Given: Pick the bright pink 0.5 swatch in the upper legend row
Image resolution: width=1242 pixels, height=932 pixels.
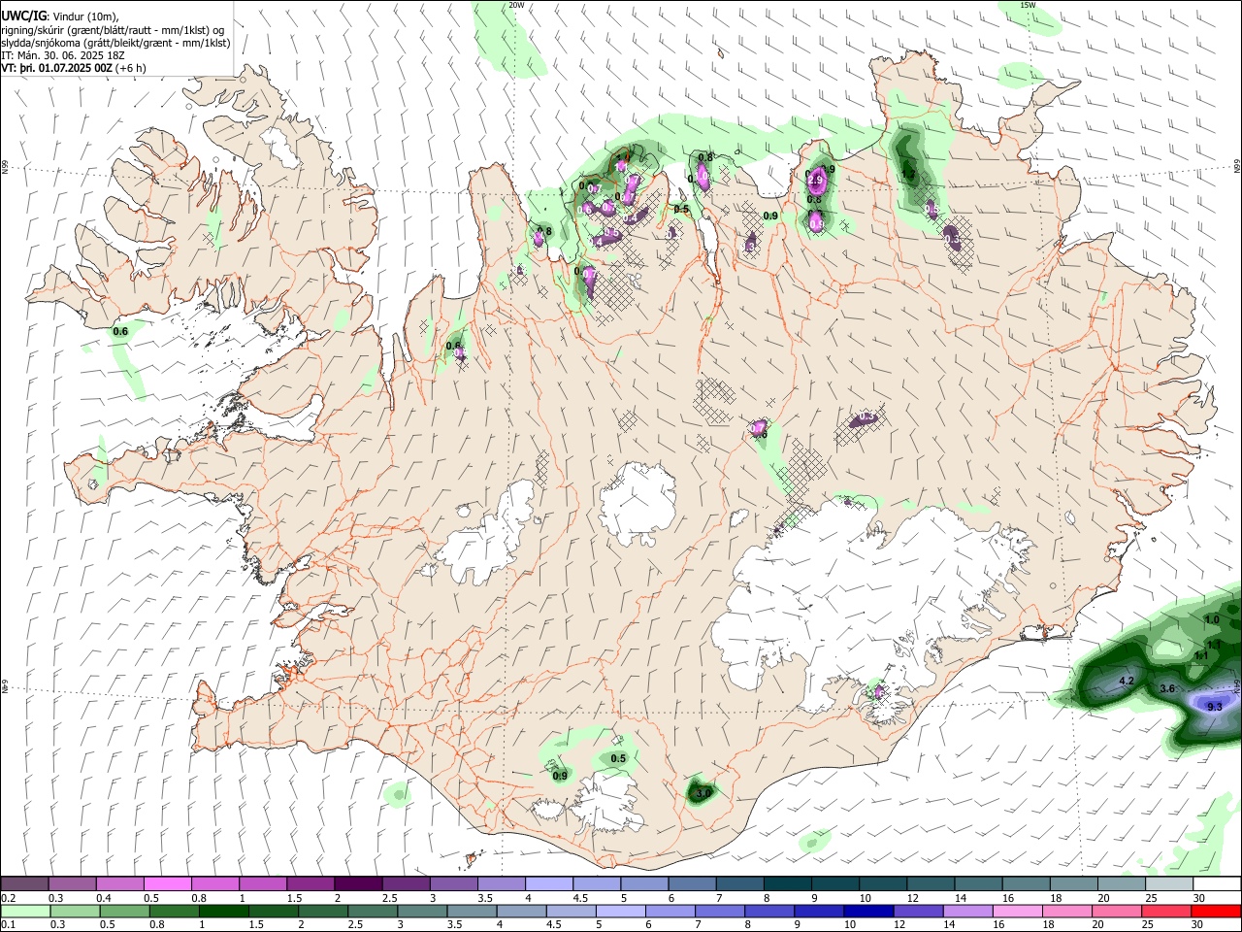Looking at the screenshot, I should pos(167,883).
